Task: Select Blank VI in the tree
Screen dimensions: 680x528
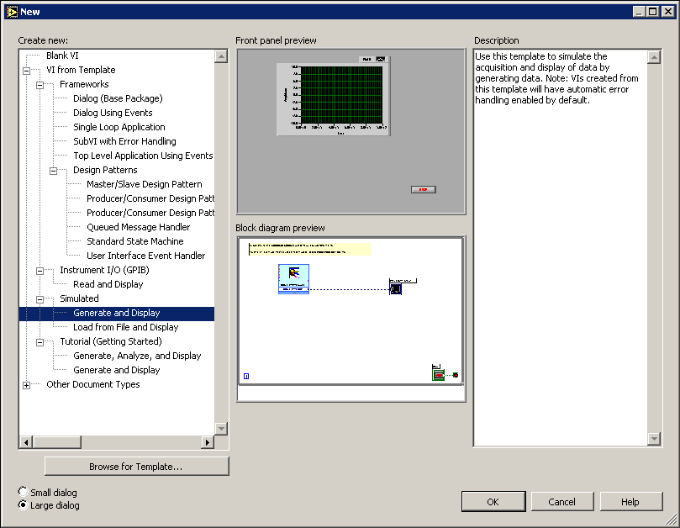Action: 62,55
